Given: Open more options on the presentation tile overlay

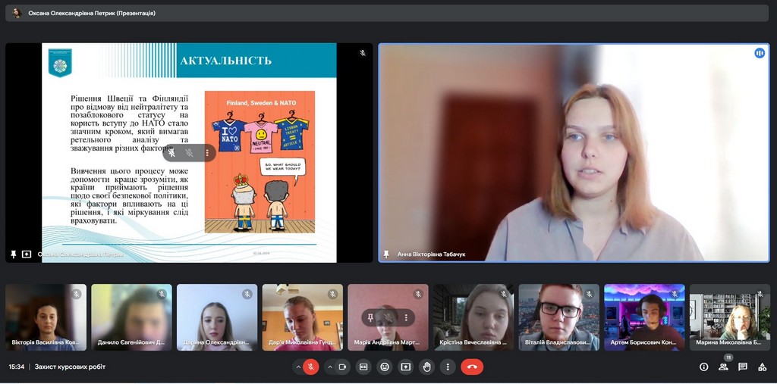Looking at the screenshot, I should [x=207, y=153].
